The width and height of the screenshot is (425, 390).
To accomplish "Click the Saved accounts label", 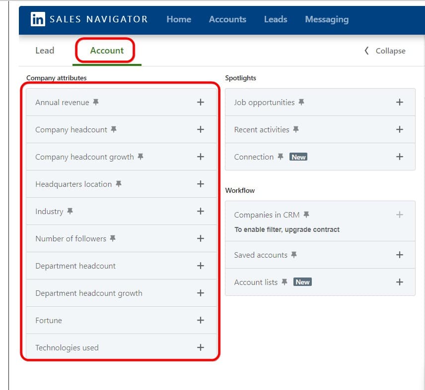I will pos(261,255).
